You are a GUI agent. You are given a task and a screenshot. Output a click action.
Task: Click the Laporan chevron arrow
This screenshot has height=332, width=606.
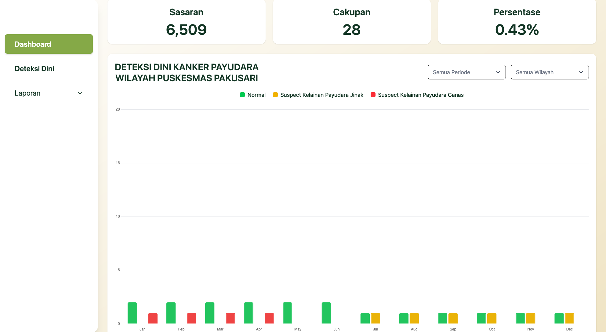point(80,93)
